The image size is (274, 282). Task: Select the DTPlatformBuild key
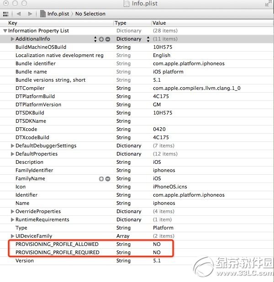tap(35, 96)
